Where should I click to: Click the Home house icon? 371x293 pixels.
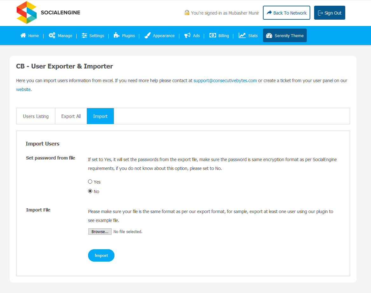(x=23, y=36)
